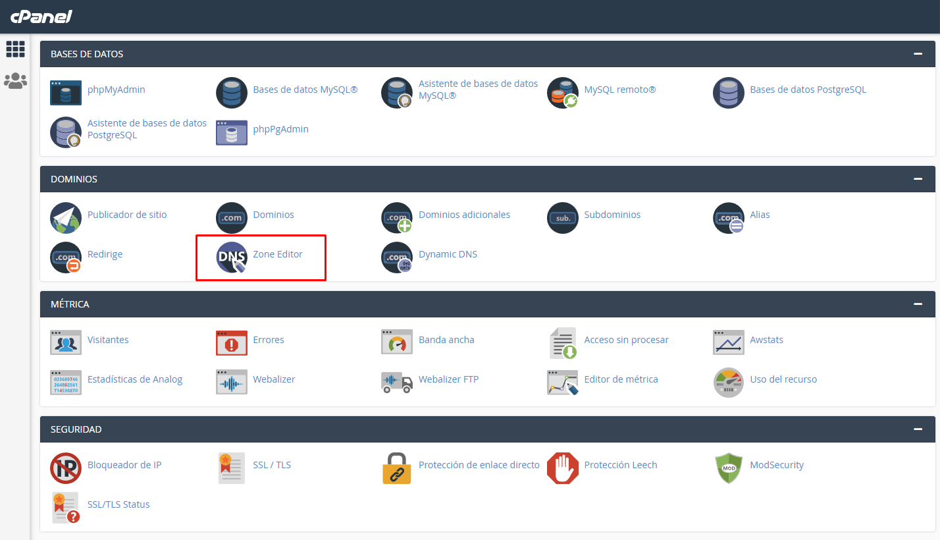
Task: Open the phpPgAdmin icon
Action: tap(232, 132)
